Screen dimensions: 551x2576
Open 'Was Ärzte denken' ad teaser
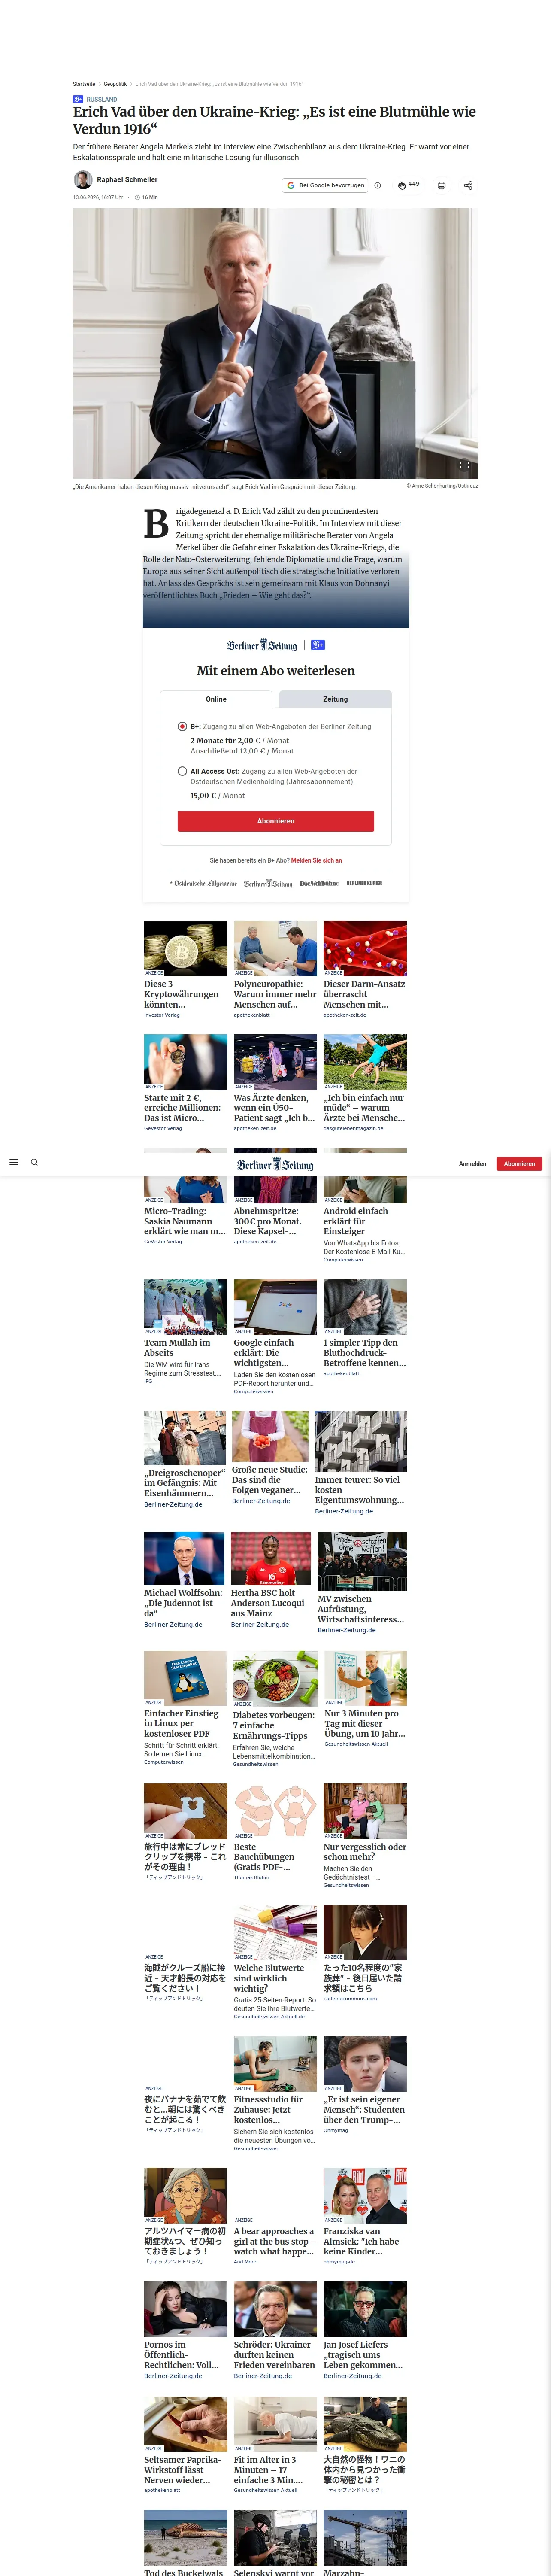[x=275, y=1083]
